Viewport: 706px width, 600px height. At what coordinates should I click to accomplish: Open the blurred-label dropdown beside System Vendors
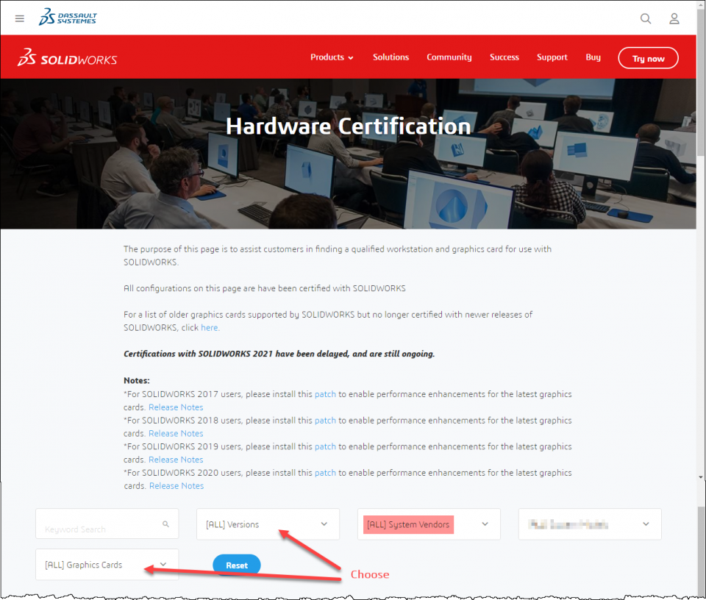coord(590,524)
